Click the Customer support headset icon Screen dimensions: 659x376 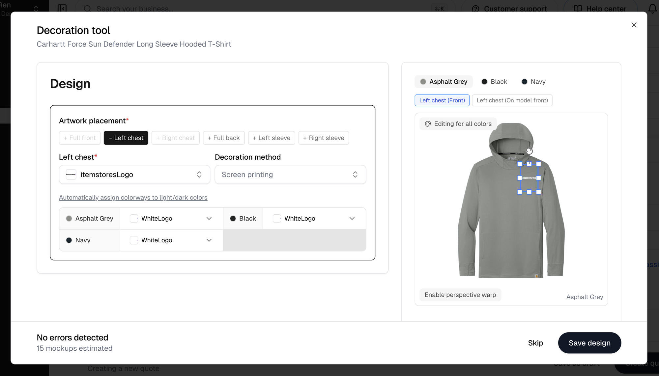pos(475,9)
